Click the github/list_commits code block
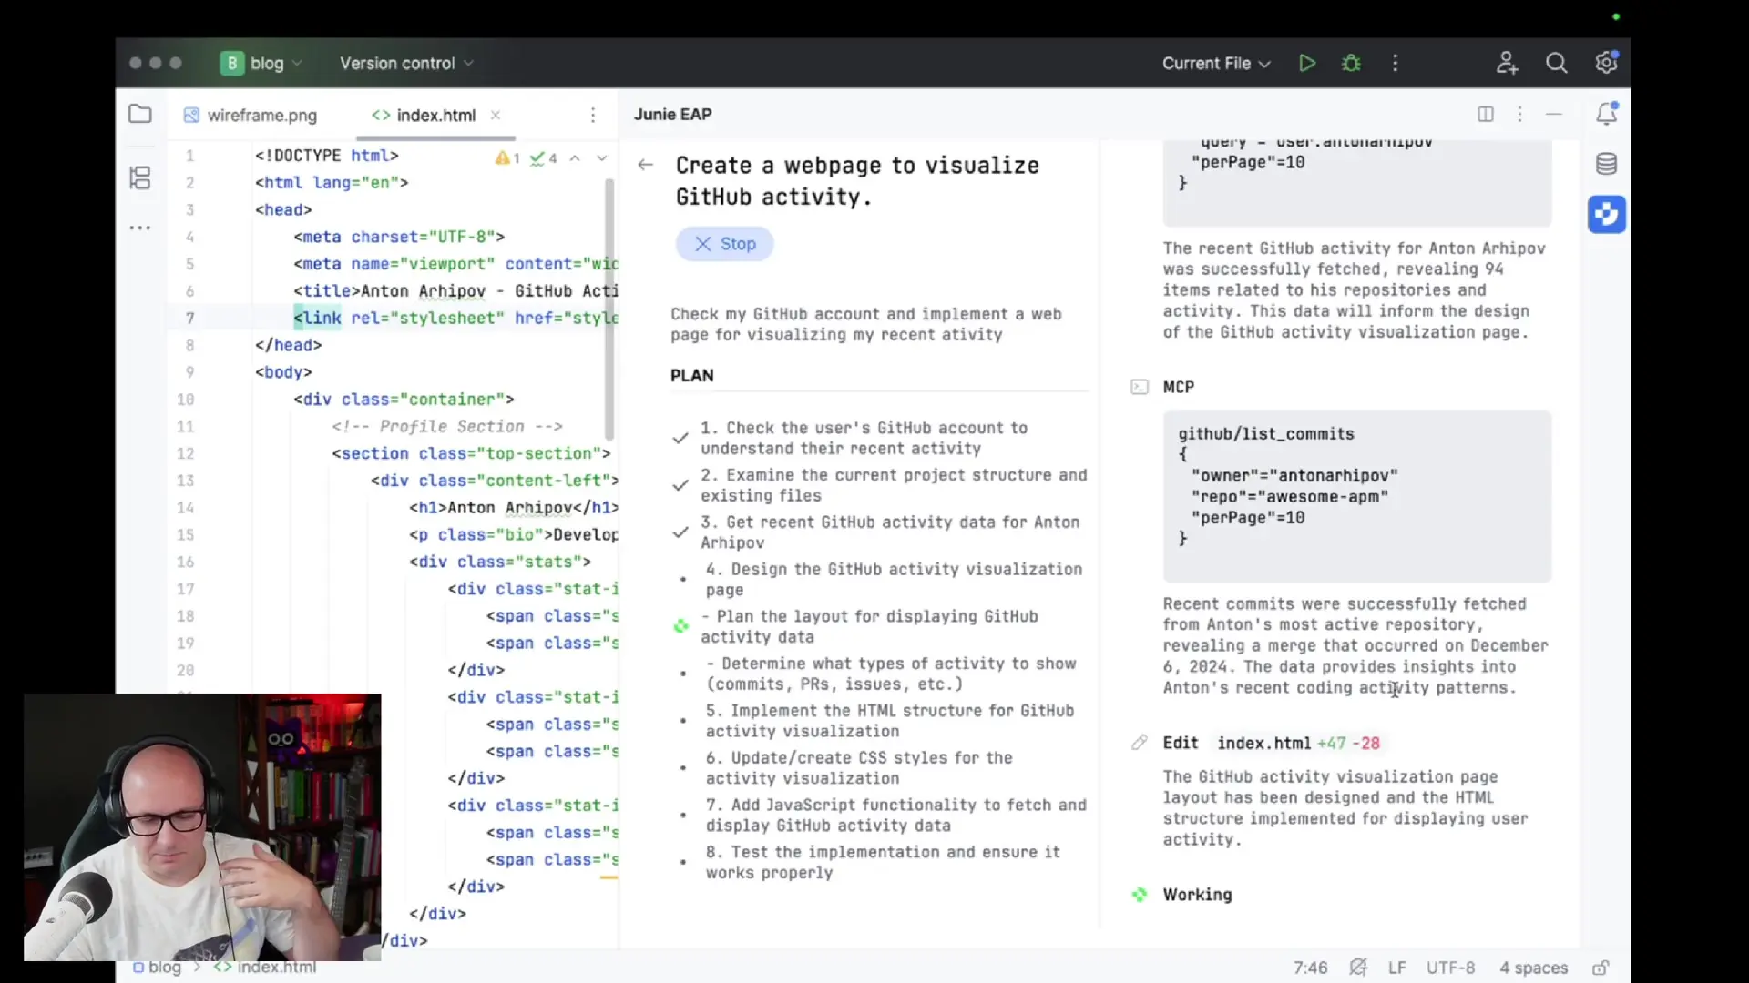 coord(1356,496)
